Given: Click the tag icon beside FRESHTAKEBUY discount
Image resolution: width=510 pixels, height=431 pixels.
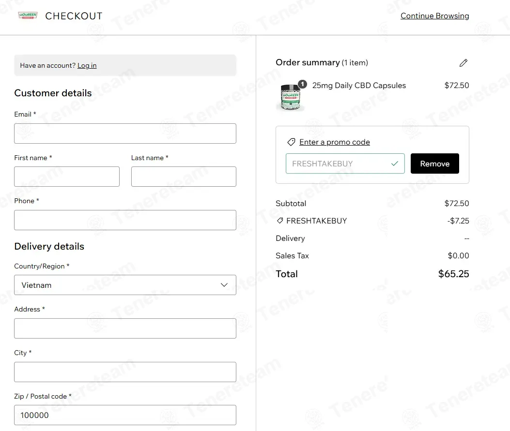Looking at the screenshot, I should pyautogui.click(x=280, y=221).
